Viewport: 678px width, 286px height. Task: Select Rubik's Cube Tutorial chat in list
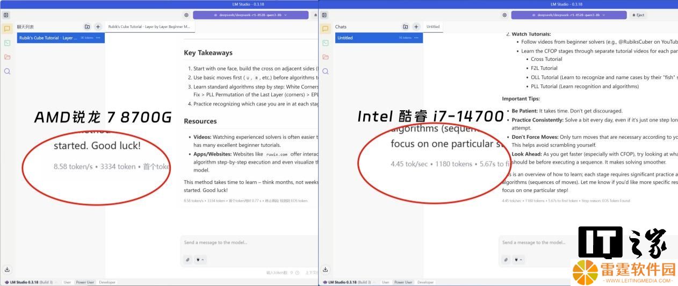point(61,38)
